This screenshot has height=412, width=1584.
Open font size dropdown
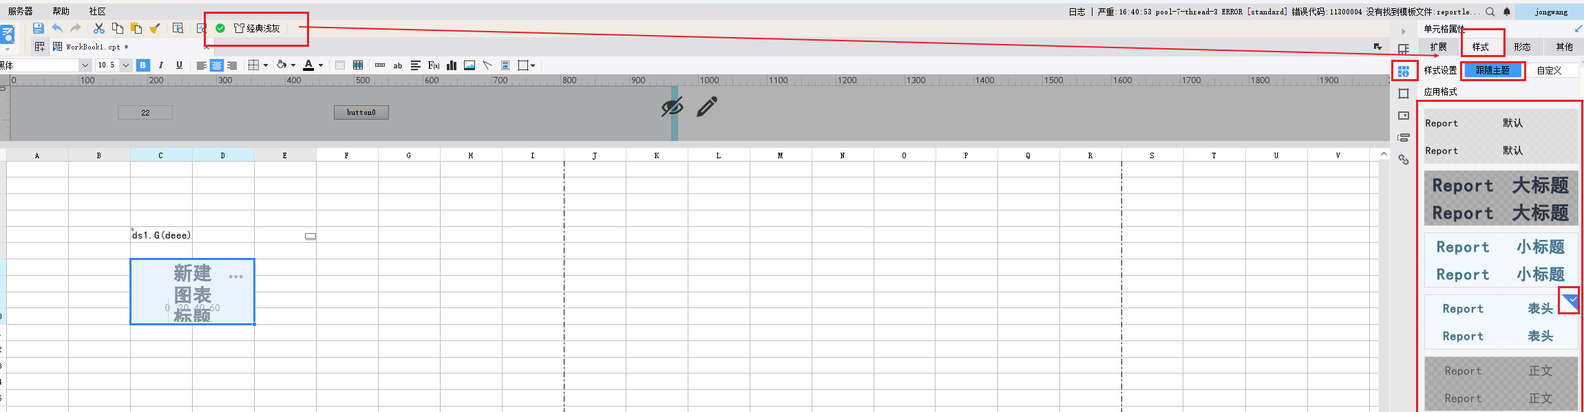coord(126,65)
